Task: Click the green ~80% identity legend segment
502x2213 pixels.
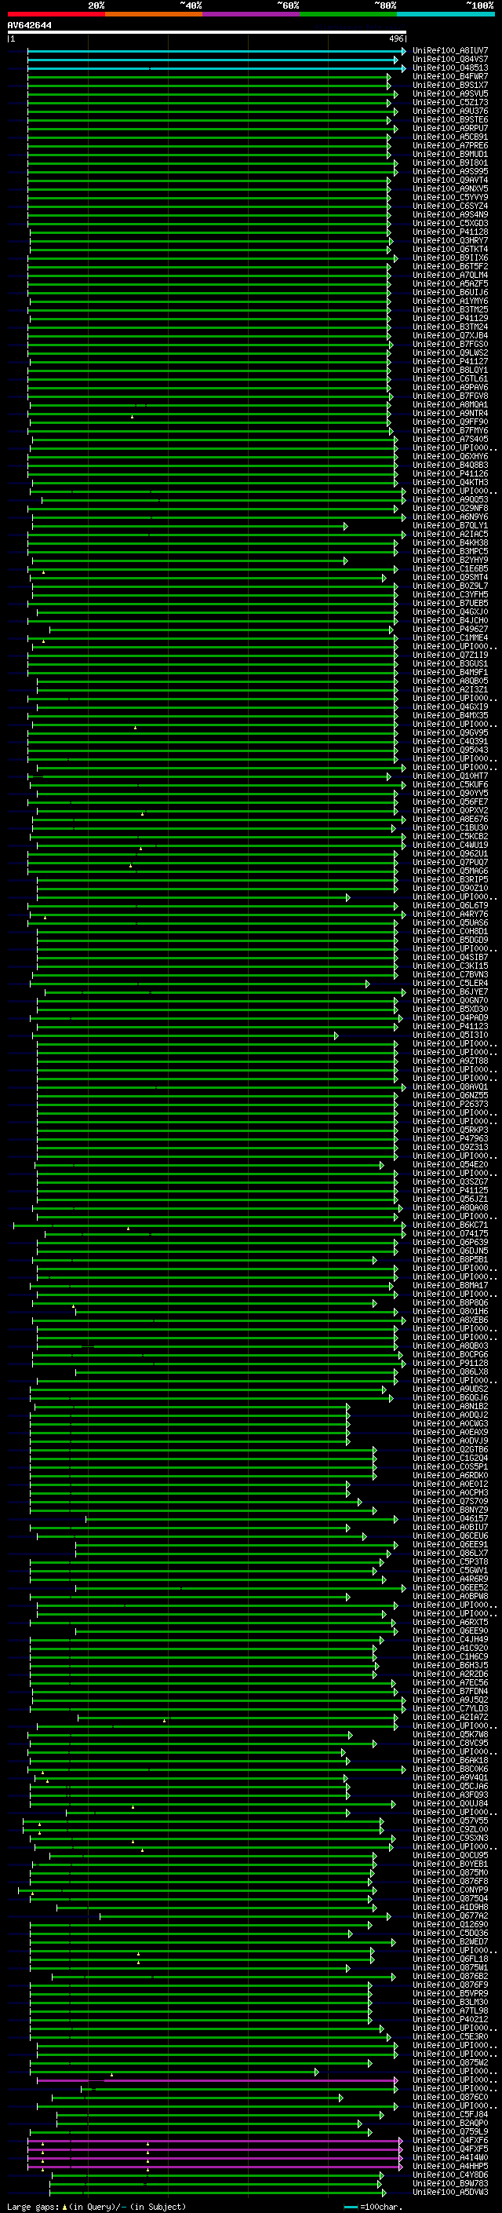Action: [x=348, y=15]
